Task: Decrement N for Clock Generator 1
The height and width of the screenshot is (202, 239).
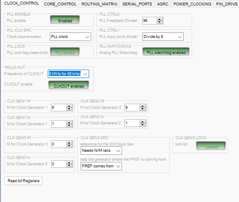Action: tap(69, 125)
